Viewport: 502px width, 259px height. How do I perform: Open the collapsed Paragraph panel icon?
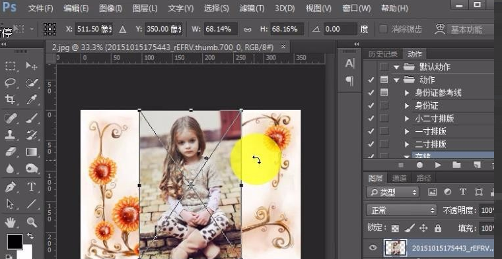pyautogui.click(x=350, y=80)
